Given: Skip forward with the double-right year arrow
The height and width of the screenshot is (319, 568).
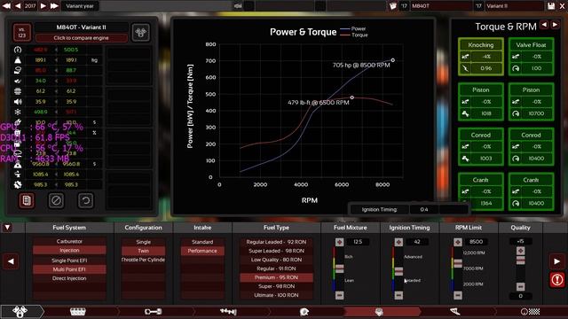Looking at the screenshot, I should tap(54, 6).
